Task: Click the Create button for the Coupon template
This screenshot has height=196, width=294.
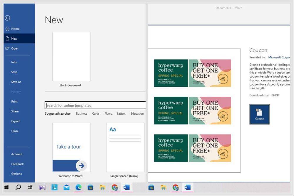Action: pyautogui.click(x=259, y=114)
